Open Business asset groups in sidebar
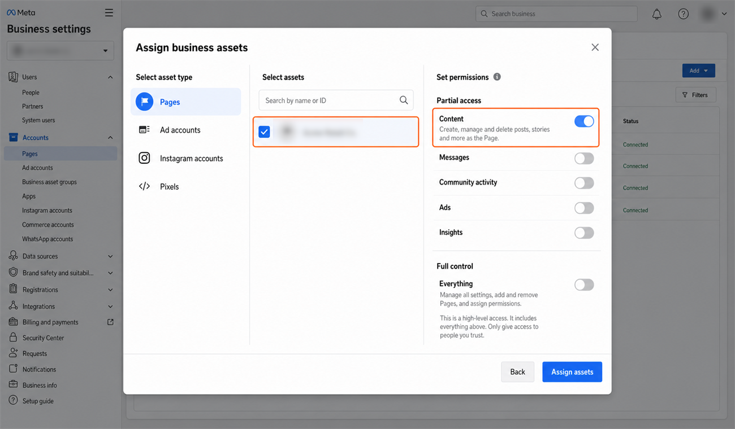Image resolution: width=735 pixels, height=429 pixels. point(49,182)
